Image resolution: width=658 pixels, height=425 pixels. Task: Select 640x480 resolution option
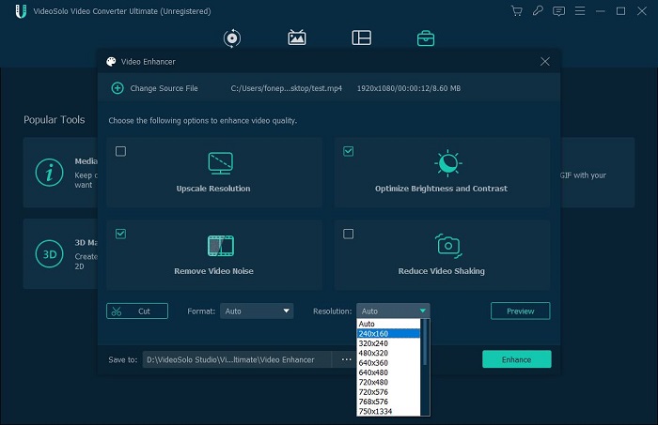point(388,372)
